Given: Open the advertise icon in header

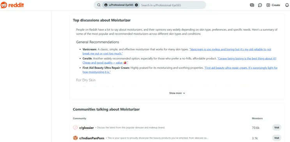Looking at the screenshot, I should 252,5.
